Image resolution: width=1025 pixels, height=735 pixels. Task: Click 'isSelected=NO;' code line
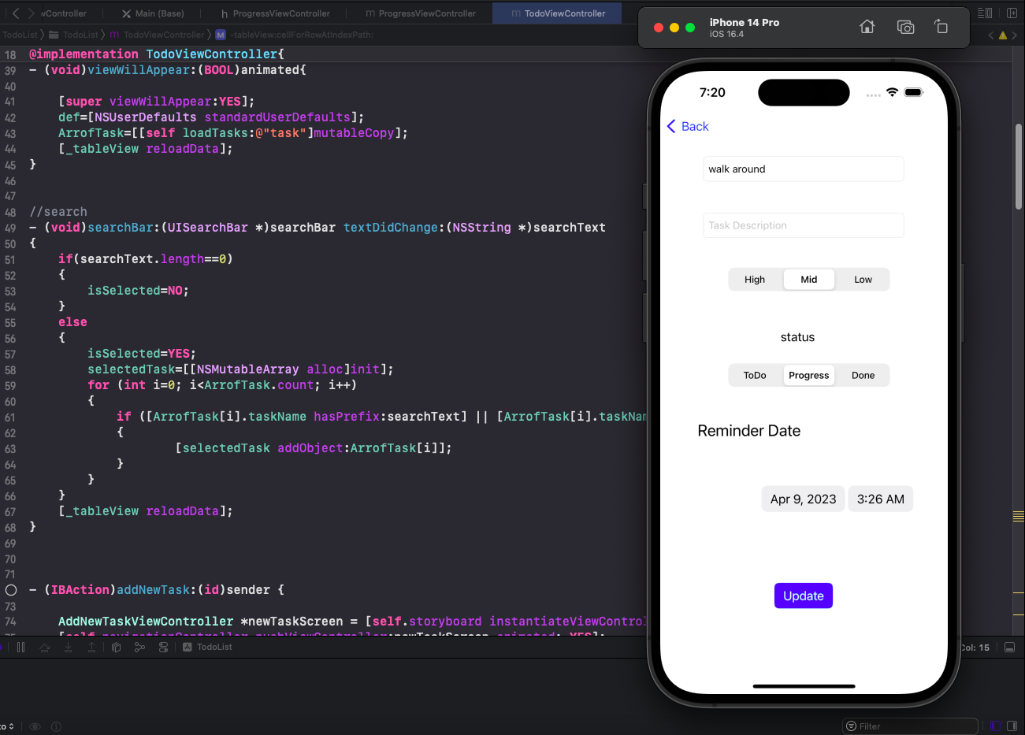(138, 291)
